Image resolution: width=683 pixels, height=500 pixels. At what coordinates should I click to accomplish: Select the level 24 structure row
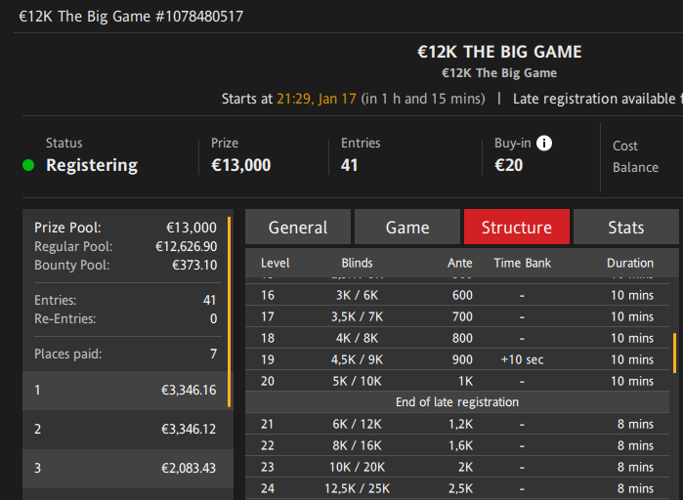pyautogui.click(x=457, y=488)
